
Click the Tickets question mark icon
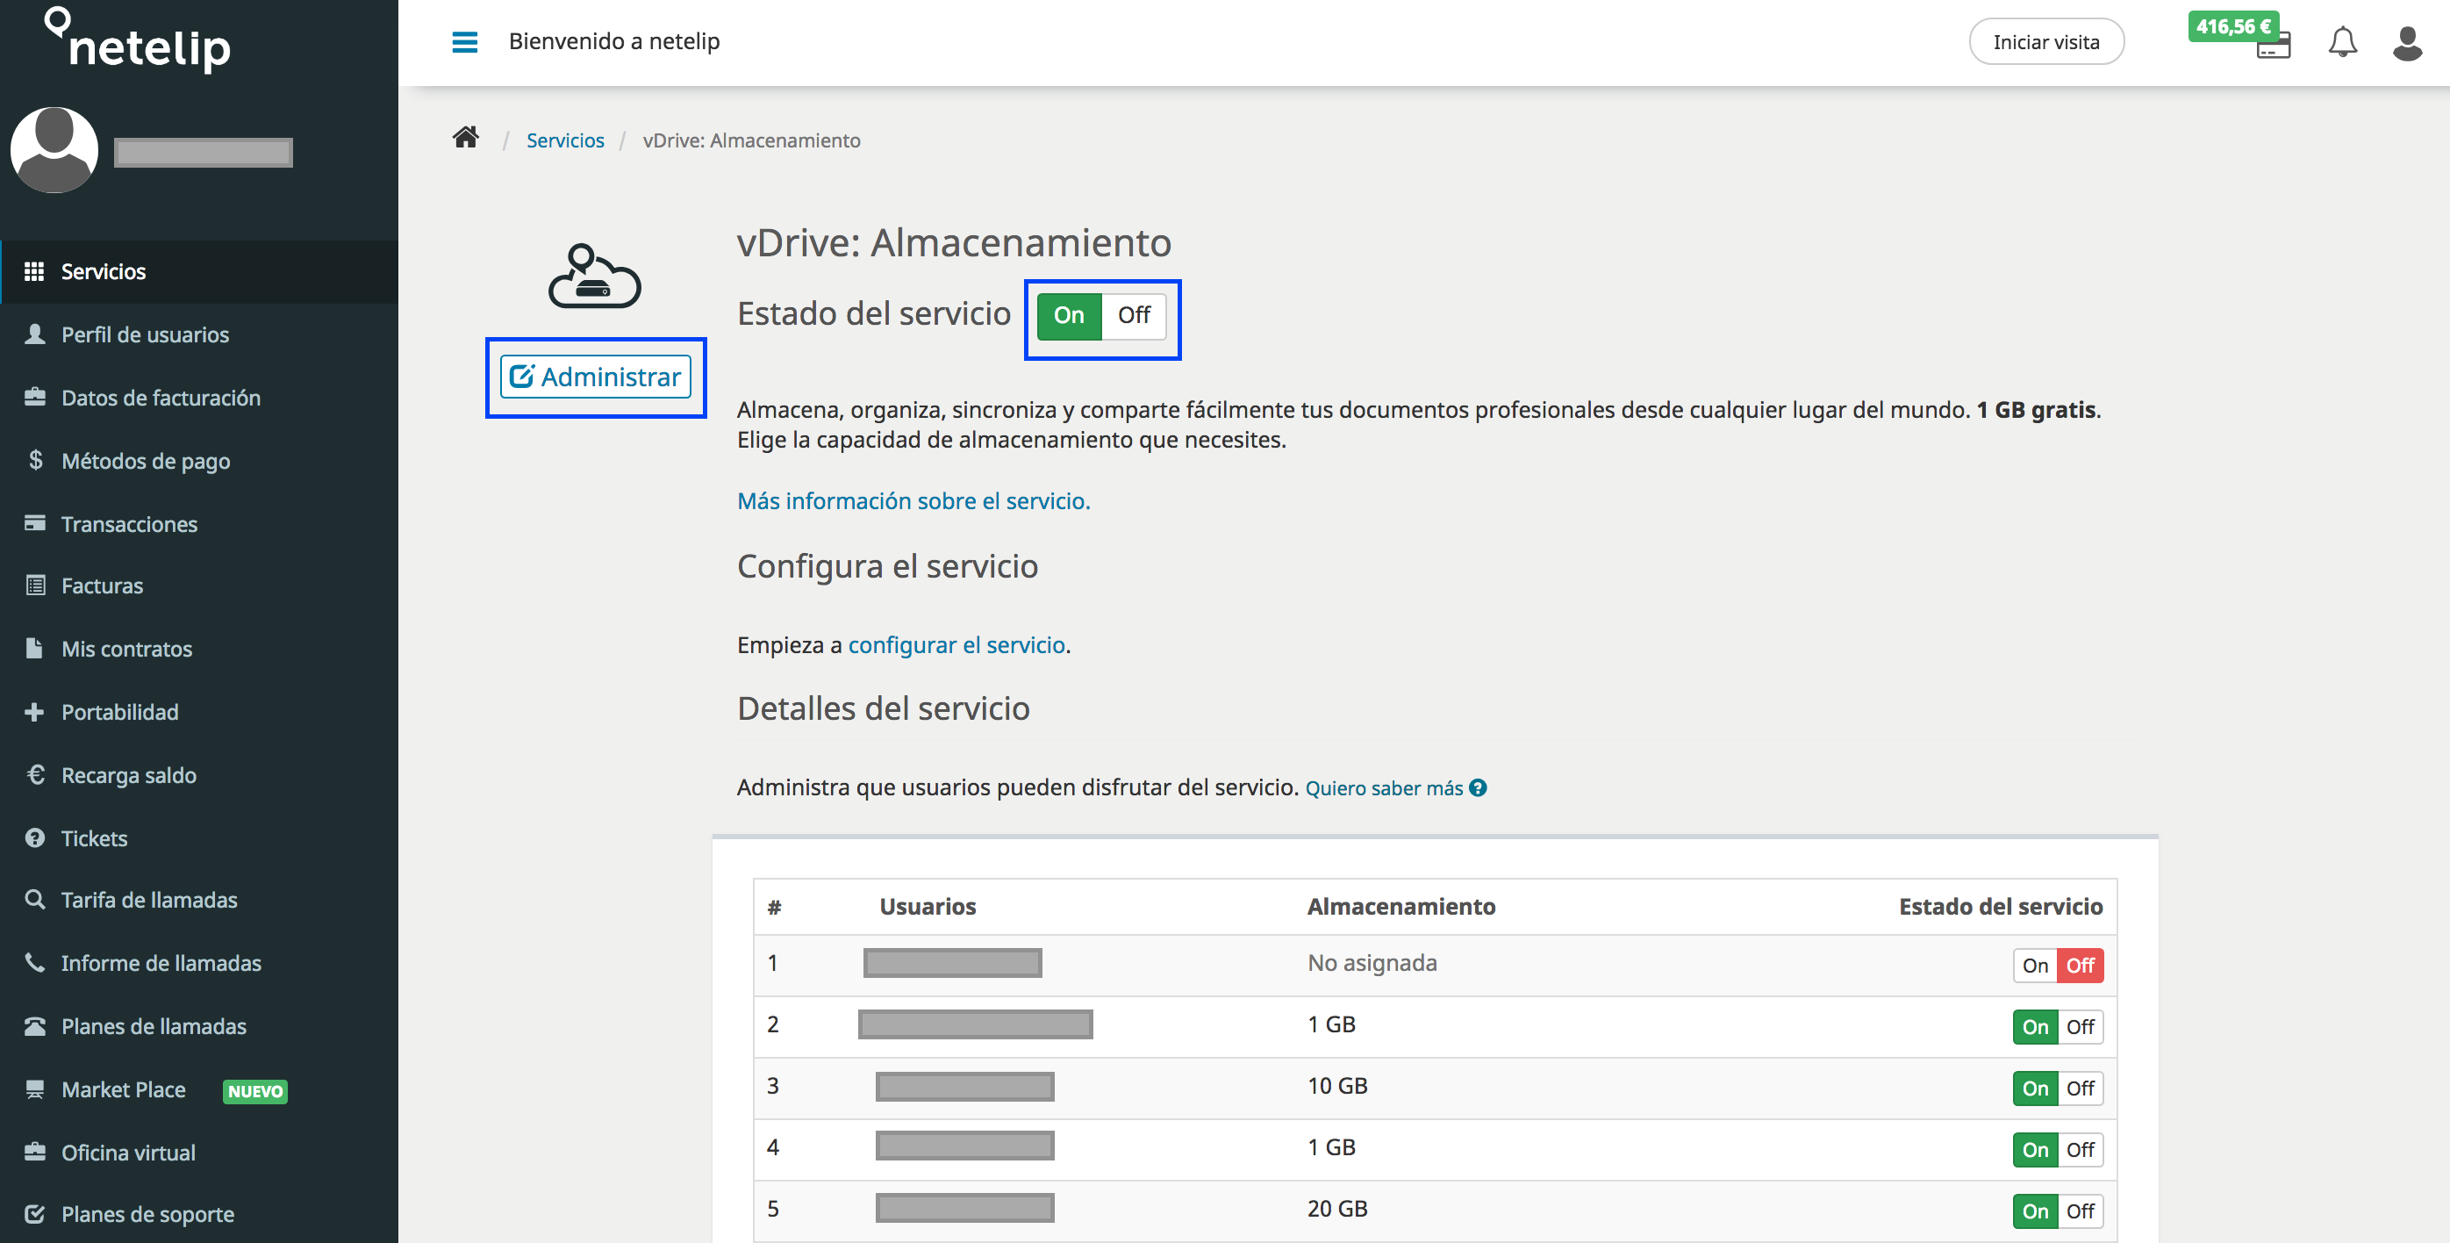tap(35, 837)
